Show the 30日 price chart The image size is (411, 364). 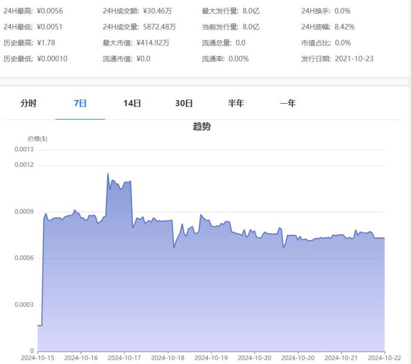(184, 103)
